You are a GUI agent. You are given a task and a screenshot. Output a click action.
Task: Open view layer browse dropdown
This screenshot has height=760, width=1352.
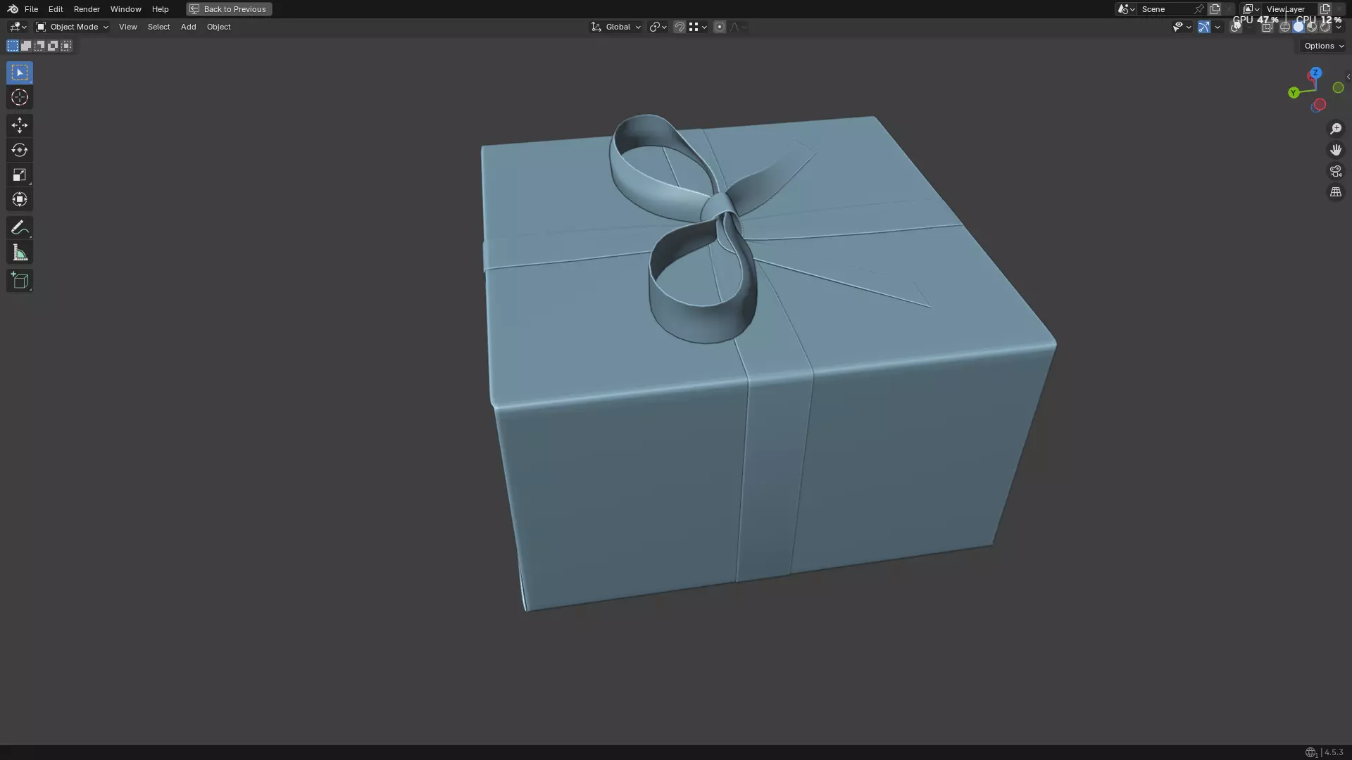click(x=1251, y=9)
